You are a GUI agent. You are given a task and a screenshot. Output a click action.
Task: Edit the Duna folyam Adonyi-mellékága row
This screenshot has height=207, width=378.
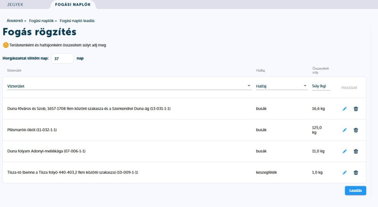344,151
